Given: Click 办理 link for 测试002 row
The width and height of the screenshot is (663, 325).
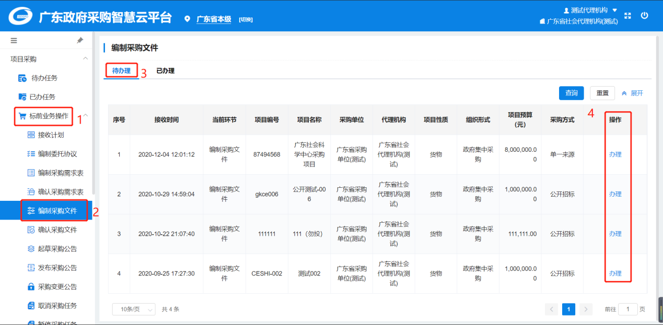Looking at the screenshot, I should (615, 273).
